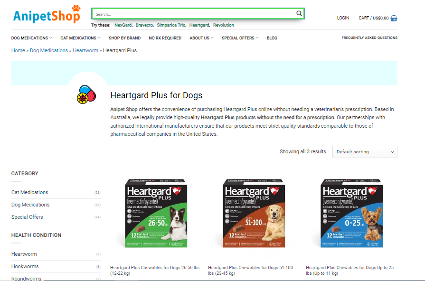Select the NexGard search suggestion

point(123,25)
